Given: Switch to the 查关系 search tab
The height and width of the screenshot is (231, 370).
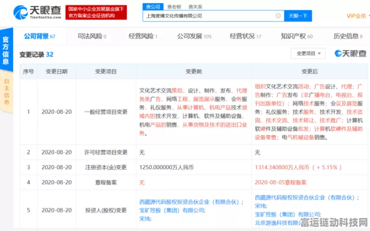Looking at the screenshot, I should (195, 7).
